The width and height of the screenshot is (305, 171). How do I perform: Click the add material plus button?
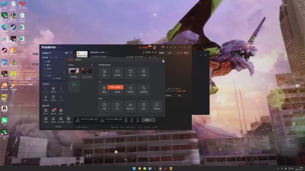point(57,79)
